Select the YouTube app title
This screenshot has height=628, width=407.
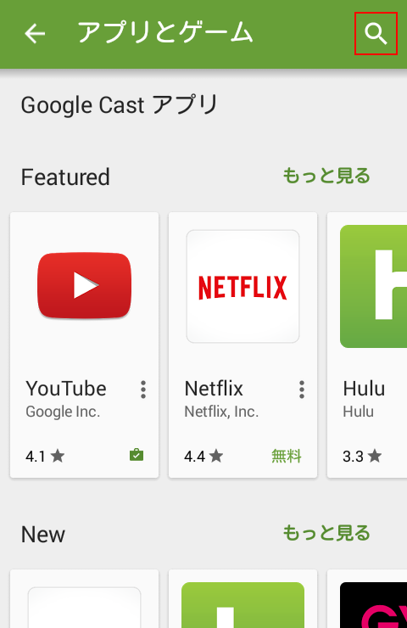[x=66, y=389]
